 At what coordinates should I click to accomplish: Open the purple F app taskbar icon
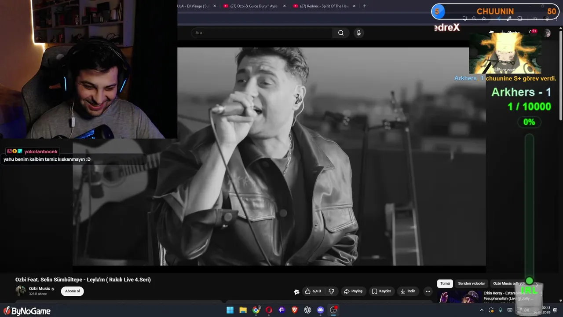click(x=282, y=310)
